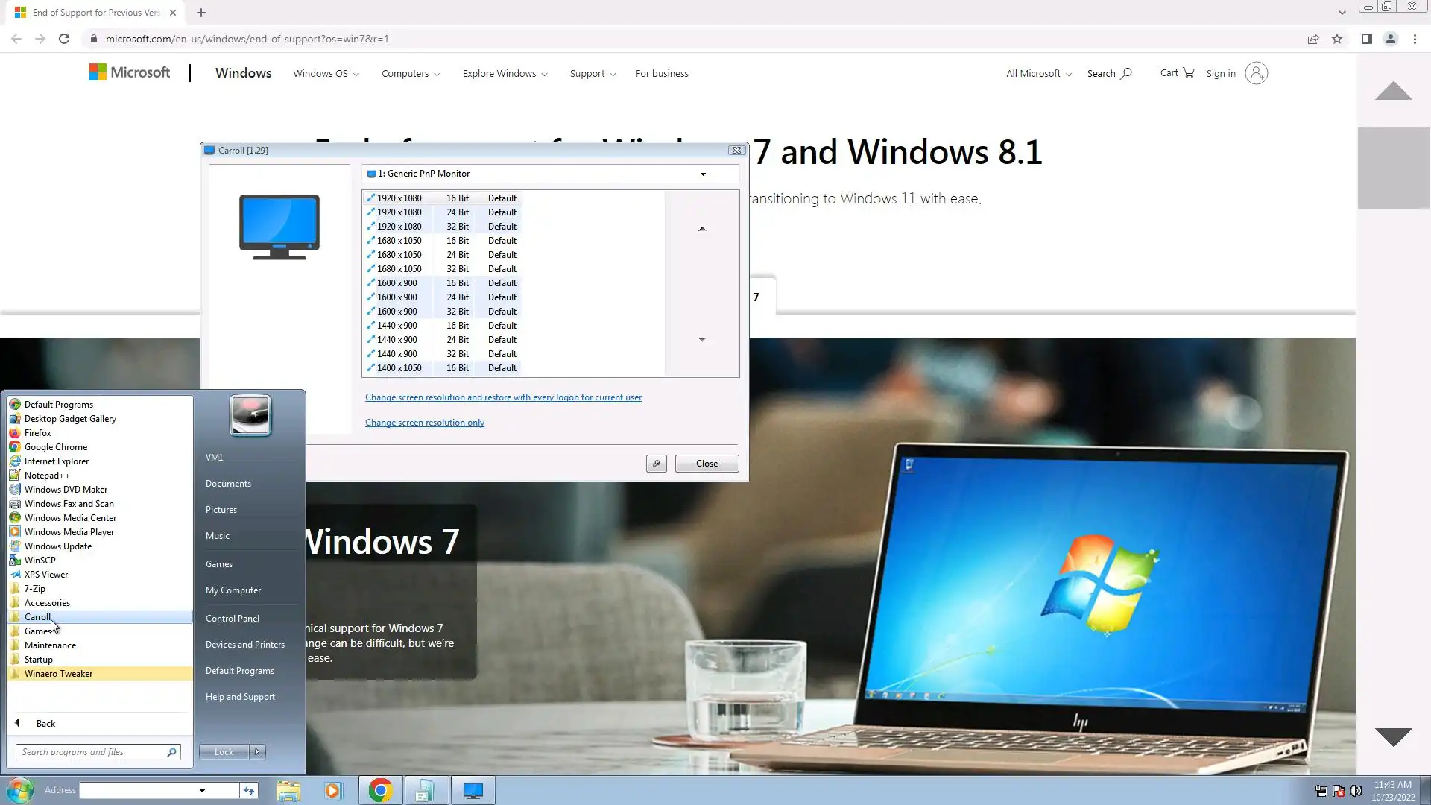Click the Search programs and files box
Screen dimensions: 1431x805
[91, 752]
